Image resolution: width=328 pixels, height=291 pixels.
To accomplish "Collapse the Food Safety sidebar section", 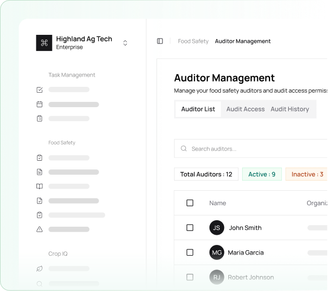I will (62, 143).
